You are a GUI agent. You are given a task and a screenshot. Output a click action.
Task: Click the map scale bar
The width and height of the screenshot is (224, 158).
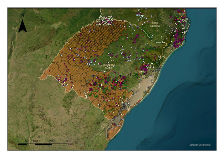tap(43, 144)
